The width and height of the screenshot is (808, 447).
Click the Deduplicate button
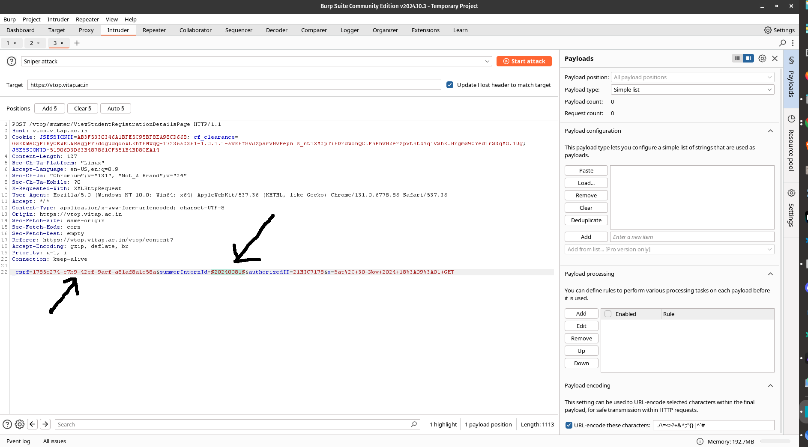click(x=586, y=220)
